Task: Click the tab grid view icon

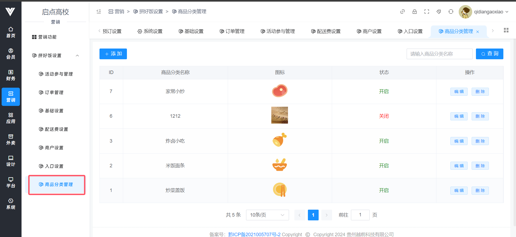Action: click(506, 30)
